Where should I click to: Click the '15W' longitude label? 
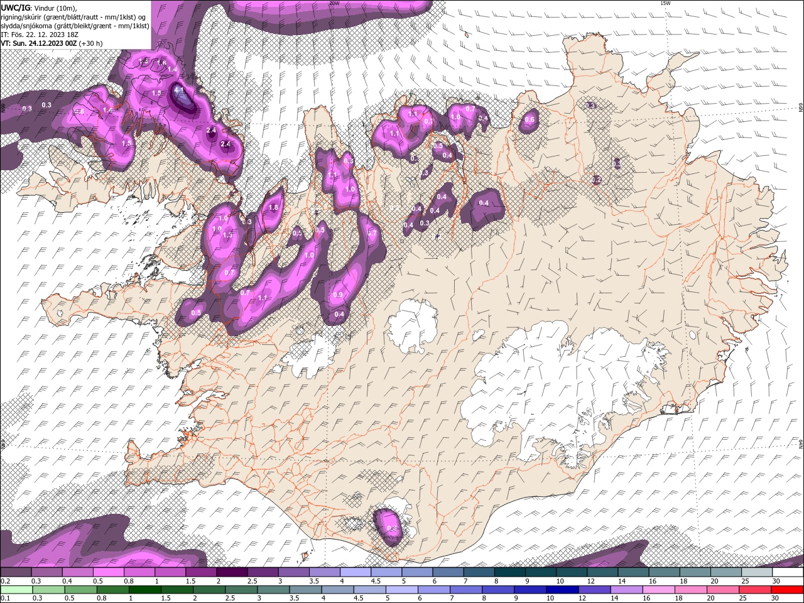click(665, 3)
